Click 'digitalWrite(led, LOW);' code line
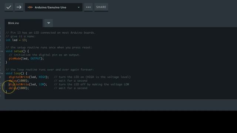Image resolution: width=237 pixels, height=133 pixels. click(x=28, y=85)
